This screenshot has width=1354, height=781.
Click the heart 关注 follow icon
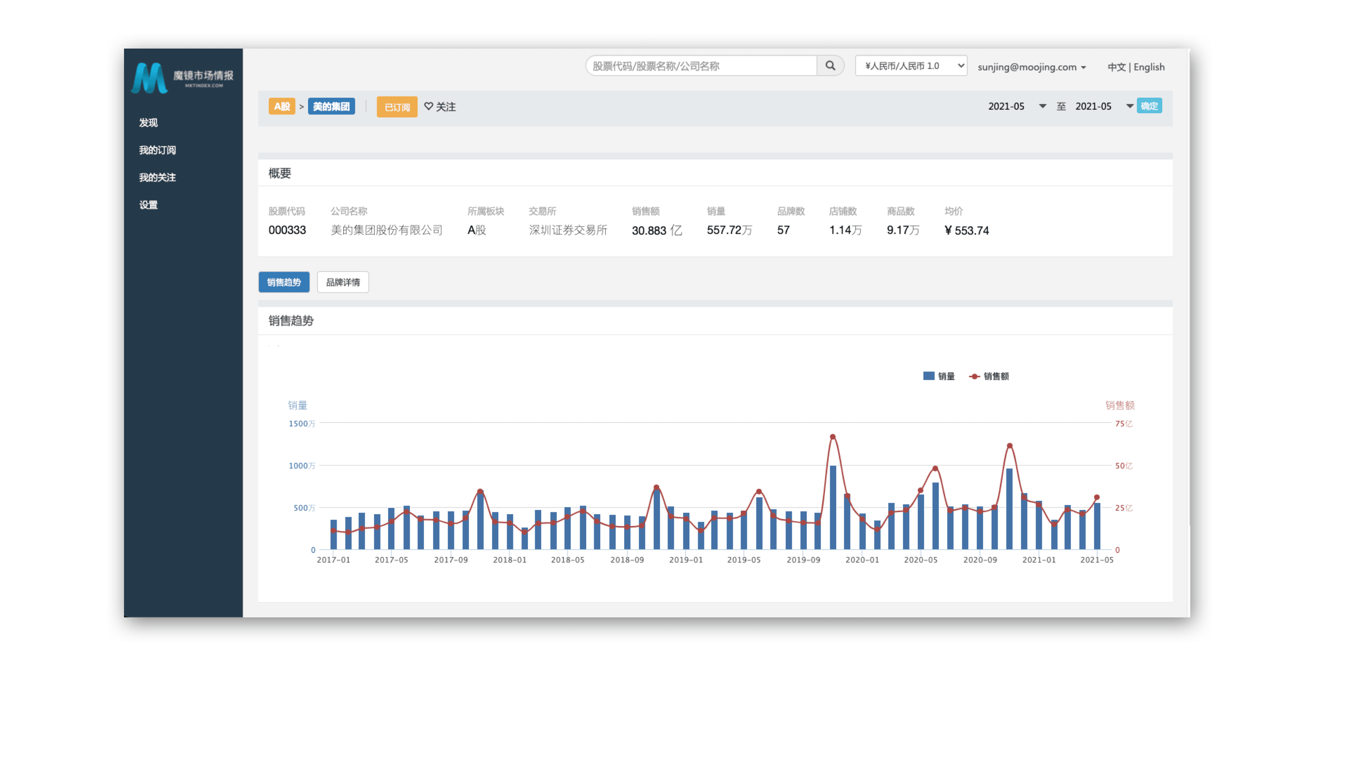(x=429, y=106)
